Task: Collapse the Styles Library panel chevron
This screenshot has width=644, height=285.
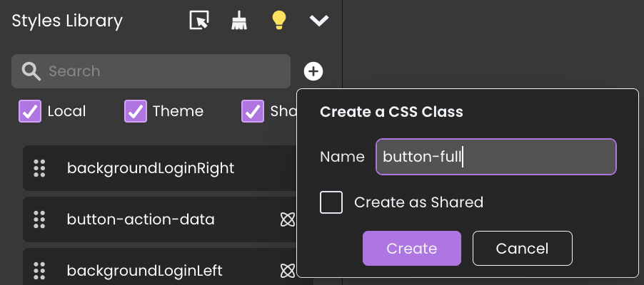Action: coord(319,21)
